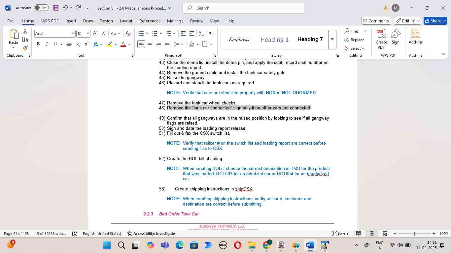This screenshot has width=451, height=253.
Task: Click the WPS PDF Sign icon
Action: (396, 37)
